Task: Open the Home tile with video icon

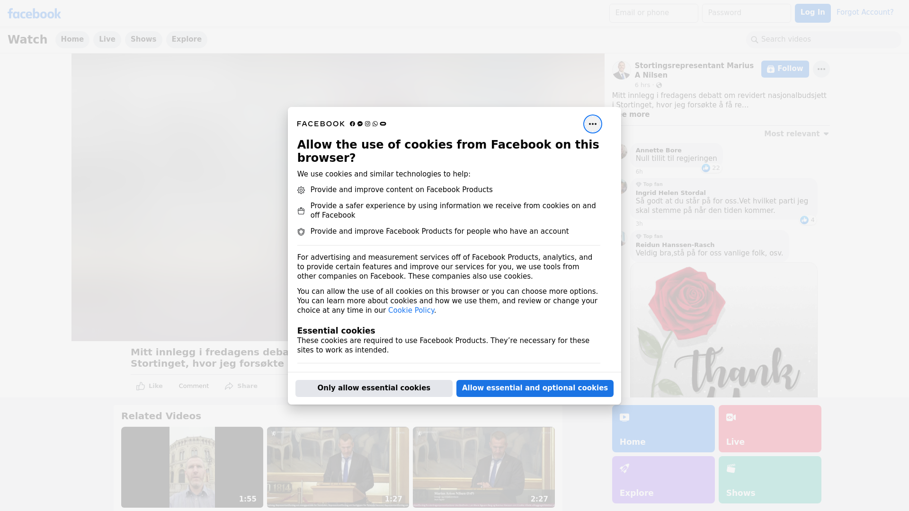Action: (663, 429)
